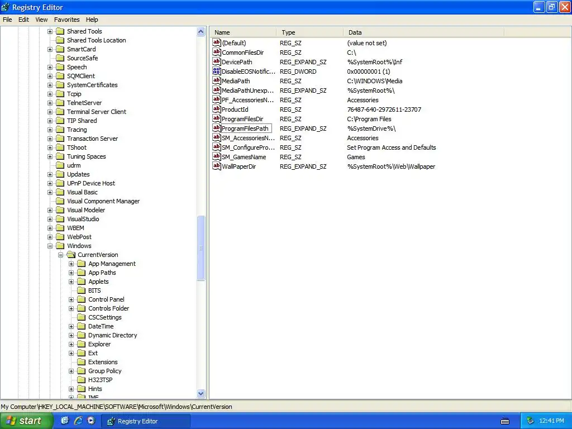
Task: Click the udrm key folder icon
Action: click(x=60, y=165)
